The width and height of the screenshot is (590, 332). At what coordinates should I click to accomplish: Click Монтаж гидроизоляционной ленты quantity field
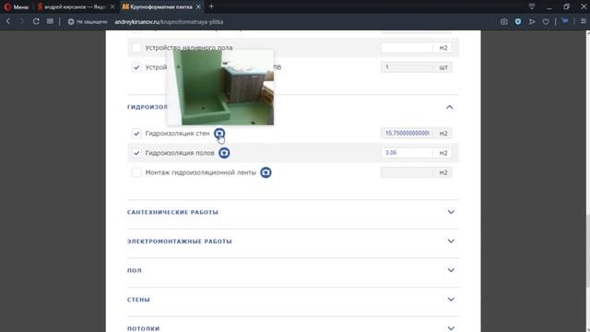pyautogui.click(x=407, y=172)
